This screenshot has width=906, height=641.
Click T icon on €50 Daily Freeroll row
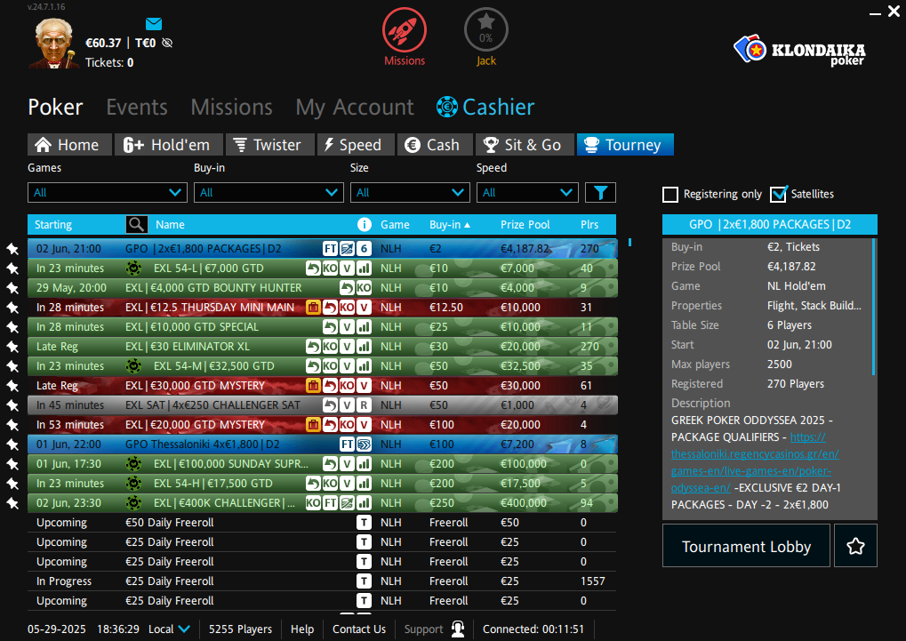tap(364, 523)
